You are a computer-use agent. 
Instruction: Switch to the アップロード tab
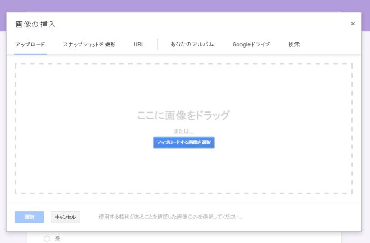coord(30,44)
